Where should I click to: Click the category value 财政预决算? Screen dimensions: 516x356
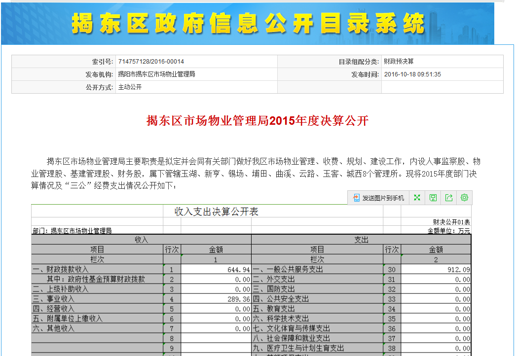pyautogui.click(x=399, y=62)
